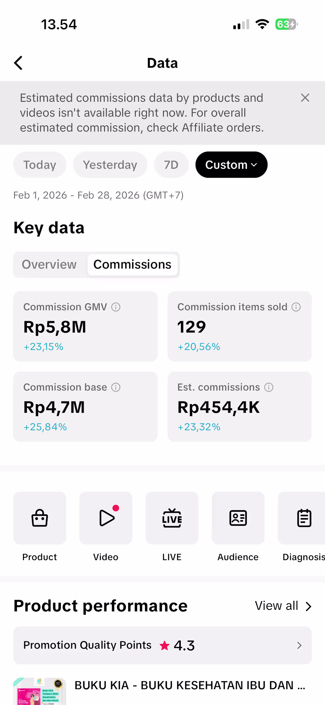
Task: Open the BUKU KIA product thumbnail
Action: click(40, 691)
